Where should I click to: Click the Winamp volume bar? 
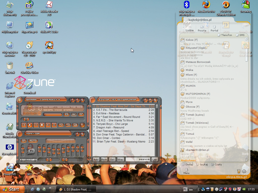53,115
